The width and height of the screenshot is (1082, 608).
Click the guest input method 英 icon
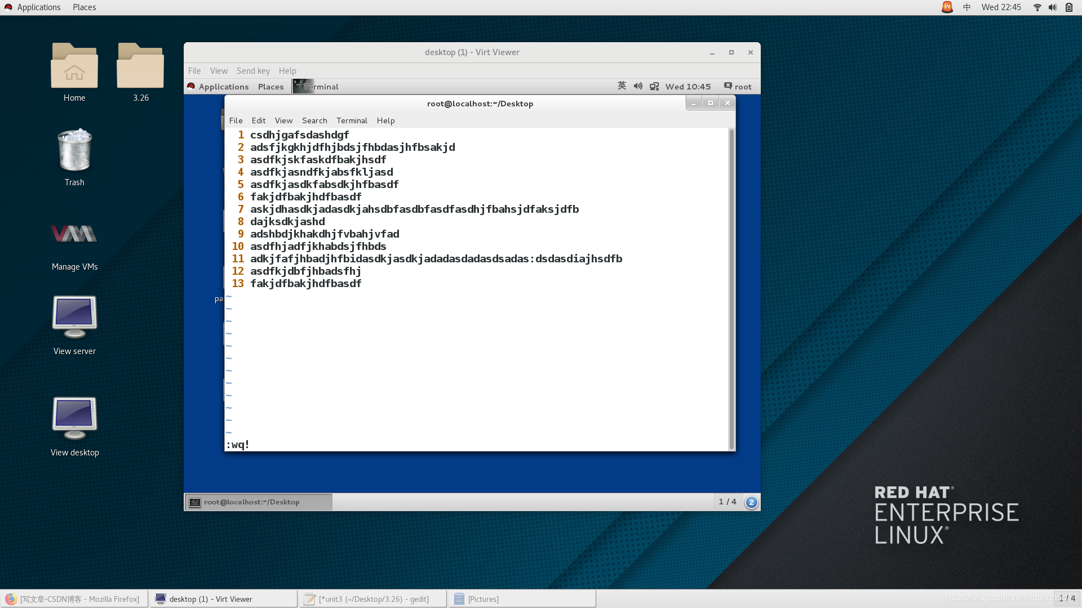click(x=622, y=86)
